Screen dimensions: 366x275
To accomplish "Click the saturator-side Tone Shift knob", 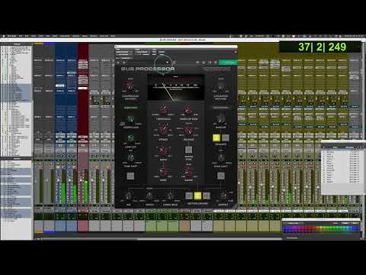I will pos(220,158).
